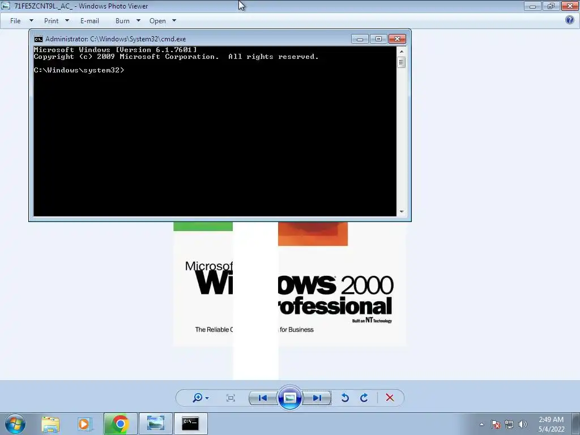The image size is (580, 435).
Task: Expand the Open dropdown arrow
Action: [x=174, y=21]
